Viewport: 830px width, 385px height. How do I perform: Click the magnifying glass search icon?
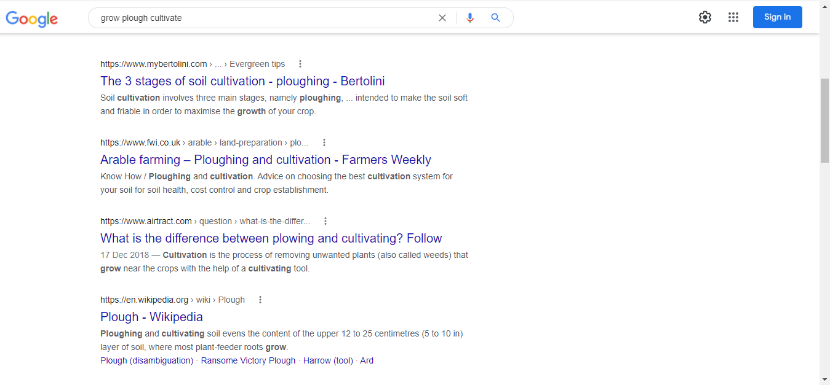point(495,18)
